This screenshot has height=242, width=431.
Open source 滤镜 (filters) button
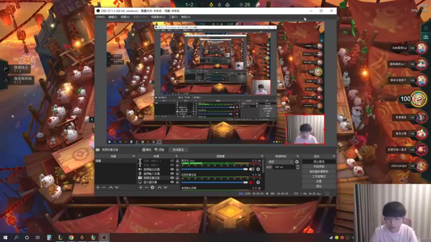[159, 150]
